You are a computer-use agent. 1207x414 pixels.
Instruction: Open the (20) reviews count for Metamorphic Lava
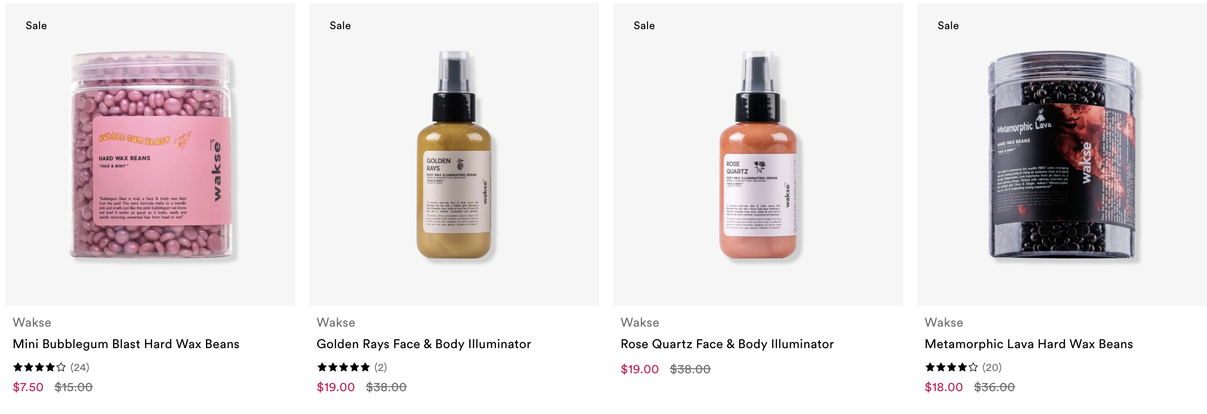(992, 367)
